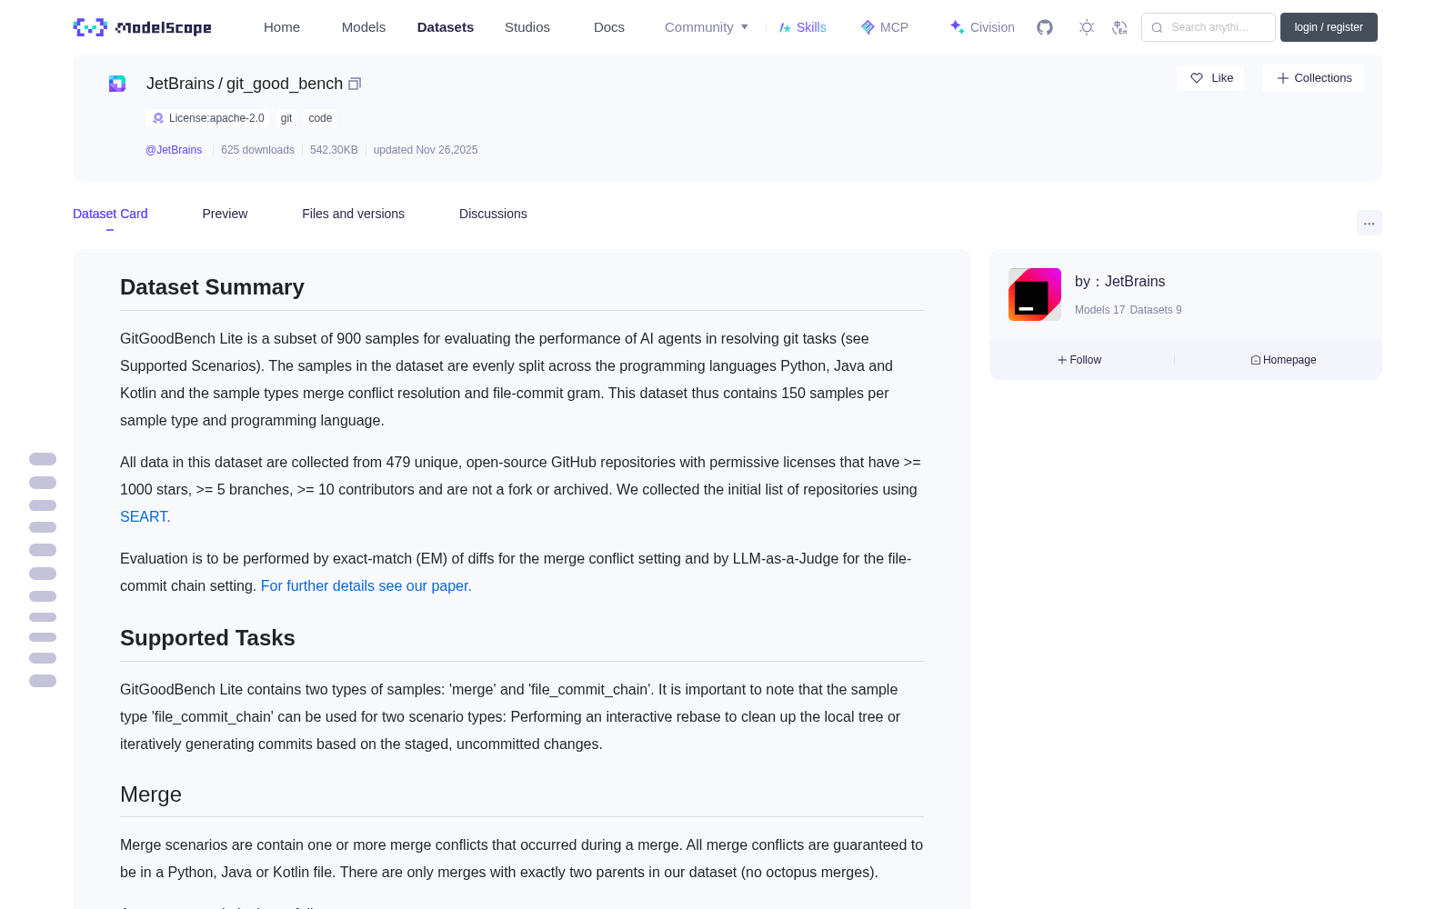Viewport: 1455px width, 909px height.
Task: Open the SEART link
Action: (145, 516)
